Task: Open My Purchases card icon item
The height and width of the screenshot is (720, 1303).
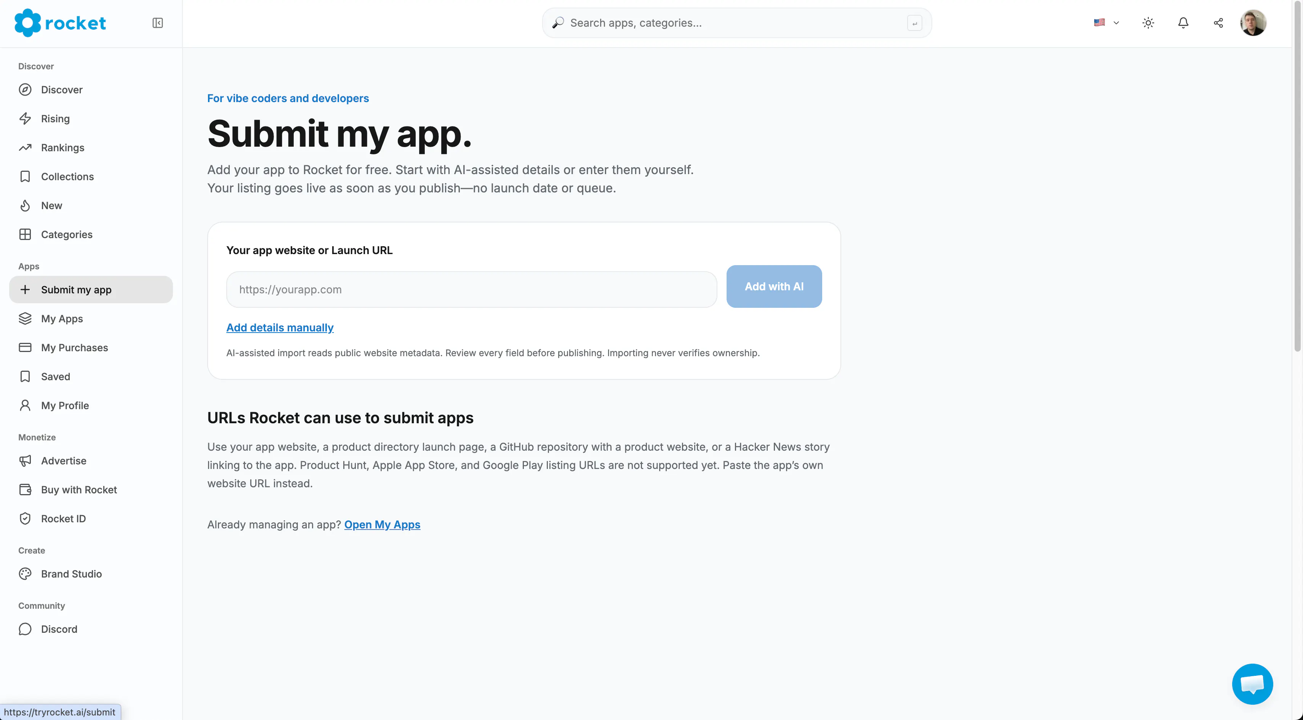Action: point(91,348)
